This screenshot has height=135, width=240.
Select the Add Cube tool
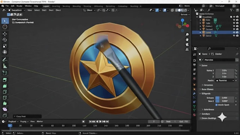(5, 73)
